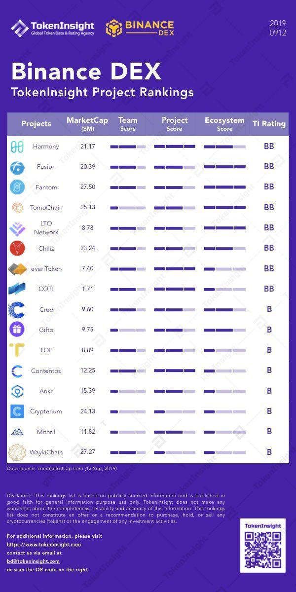Click the Crypterium project name

46,411
